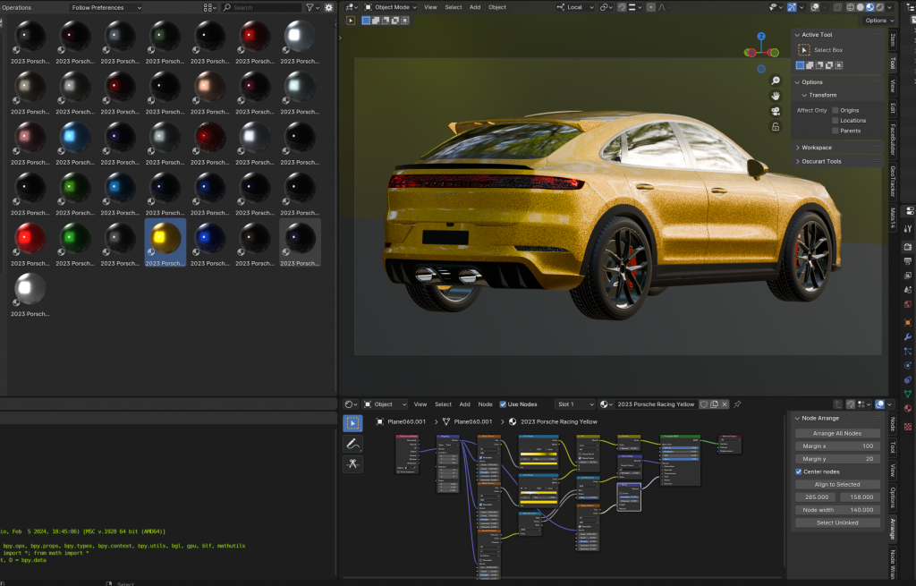The image size is (916, 586).
Task: Select the yellow Porsche material thumbnail
Action: tap(165, 238)
